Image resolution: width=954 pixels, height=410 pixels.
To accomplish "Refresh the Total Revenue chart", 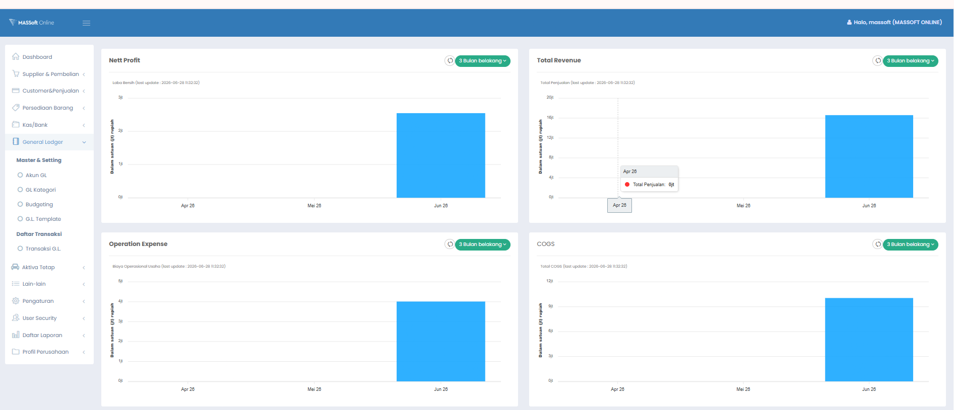I will (877, 61).
